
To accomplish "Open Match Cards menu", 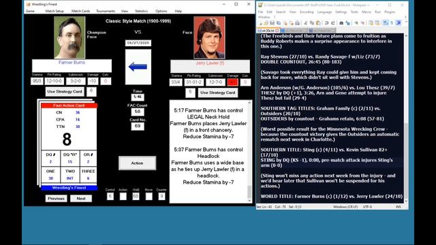I will 80,11.
